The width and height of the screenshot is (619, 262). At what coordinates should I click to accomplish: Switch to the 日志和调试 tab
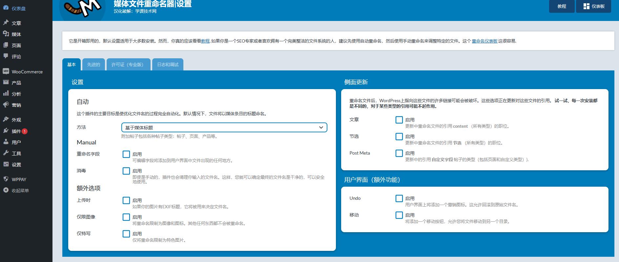168,65
